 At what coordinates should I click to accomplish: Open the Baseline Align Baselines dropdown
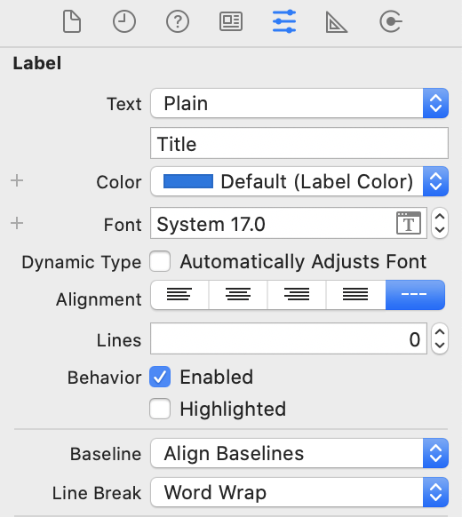pyautogui.click(x=299, y=453)
